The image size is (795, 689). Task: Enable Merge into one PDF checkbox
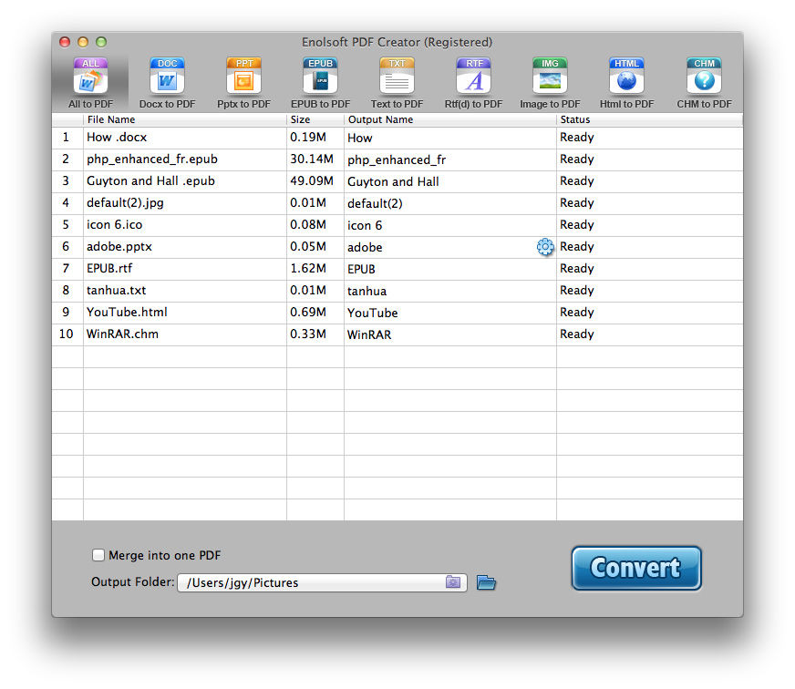98,555
